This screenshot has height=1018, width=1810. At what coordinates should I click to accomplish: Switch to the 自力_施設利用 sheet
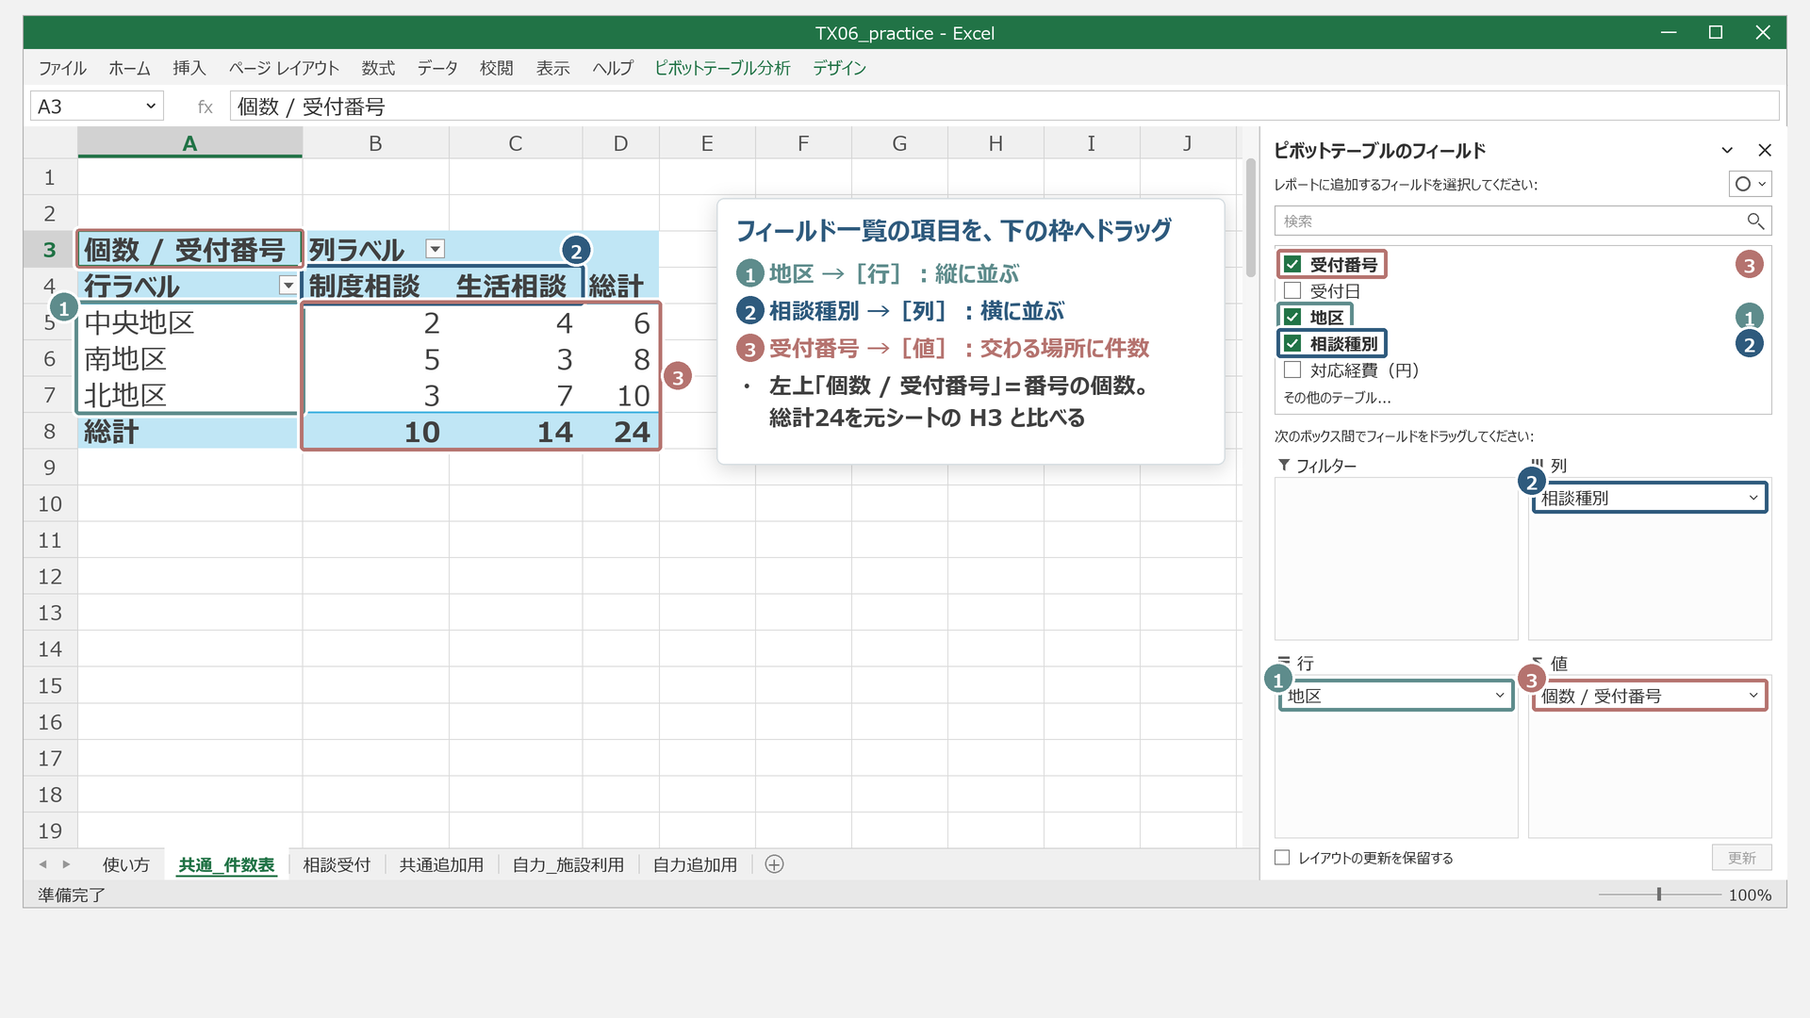[x=568, y=864]
